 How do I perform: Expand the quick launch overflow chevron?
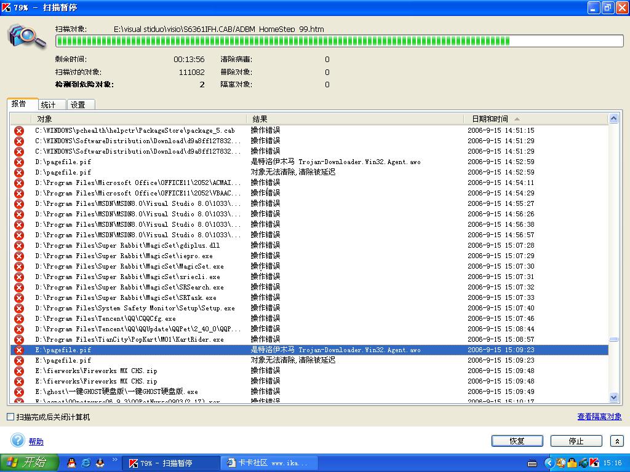coord(114,460)
